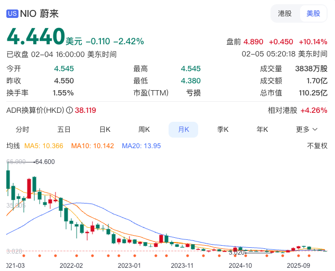
Task: Click the 2023-01 date axis label
Action: click(x=129, y=265)
